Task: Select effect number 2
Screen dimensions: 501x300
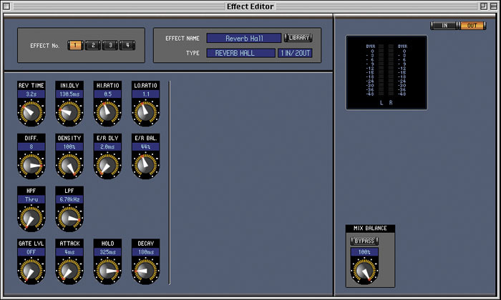Action: [x=92, y=46]
